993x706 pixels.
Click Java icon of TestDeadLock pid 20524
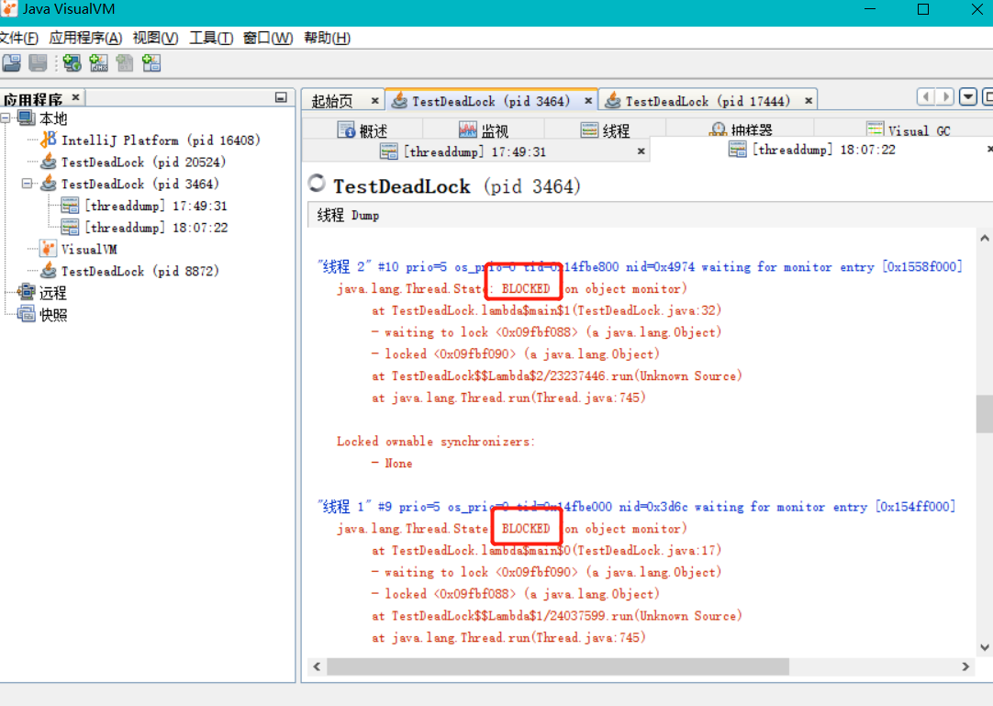click(x=49, y=162)
